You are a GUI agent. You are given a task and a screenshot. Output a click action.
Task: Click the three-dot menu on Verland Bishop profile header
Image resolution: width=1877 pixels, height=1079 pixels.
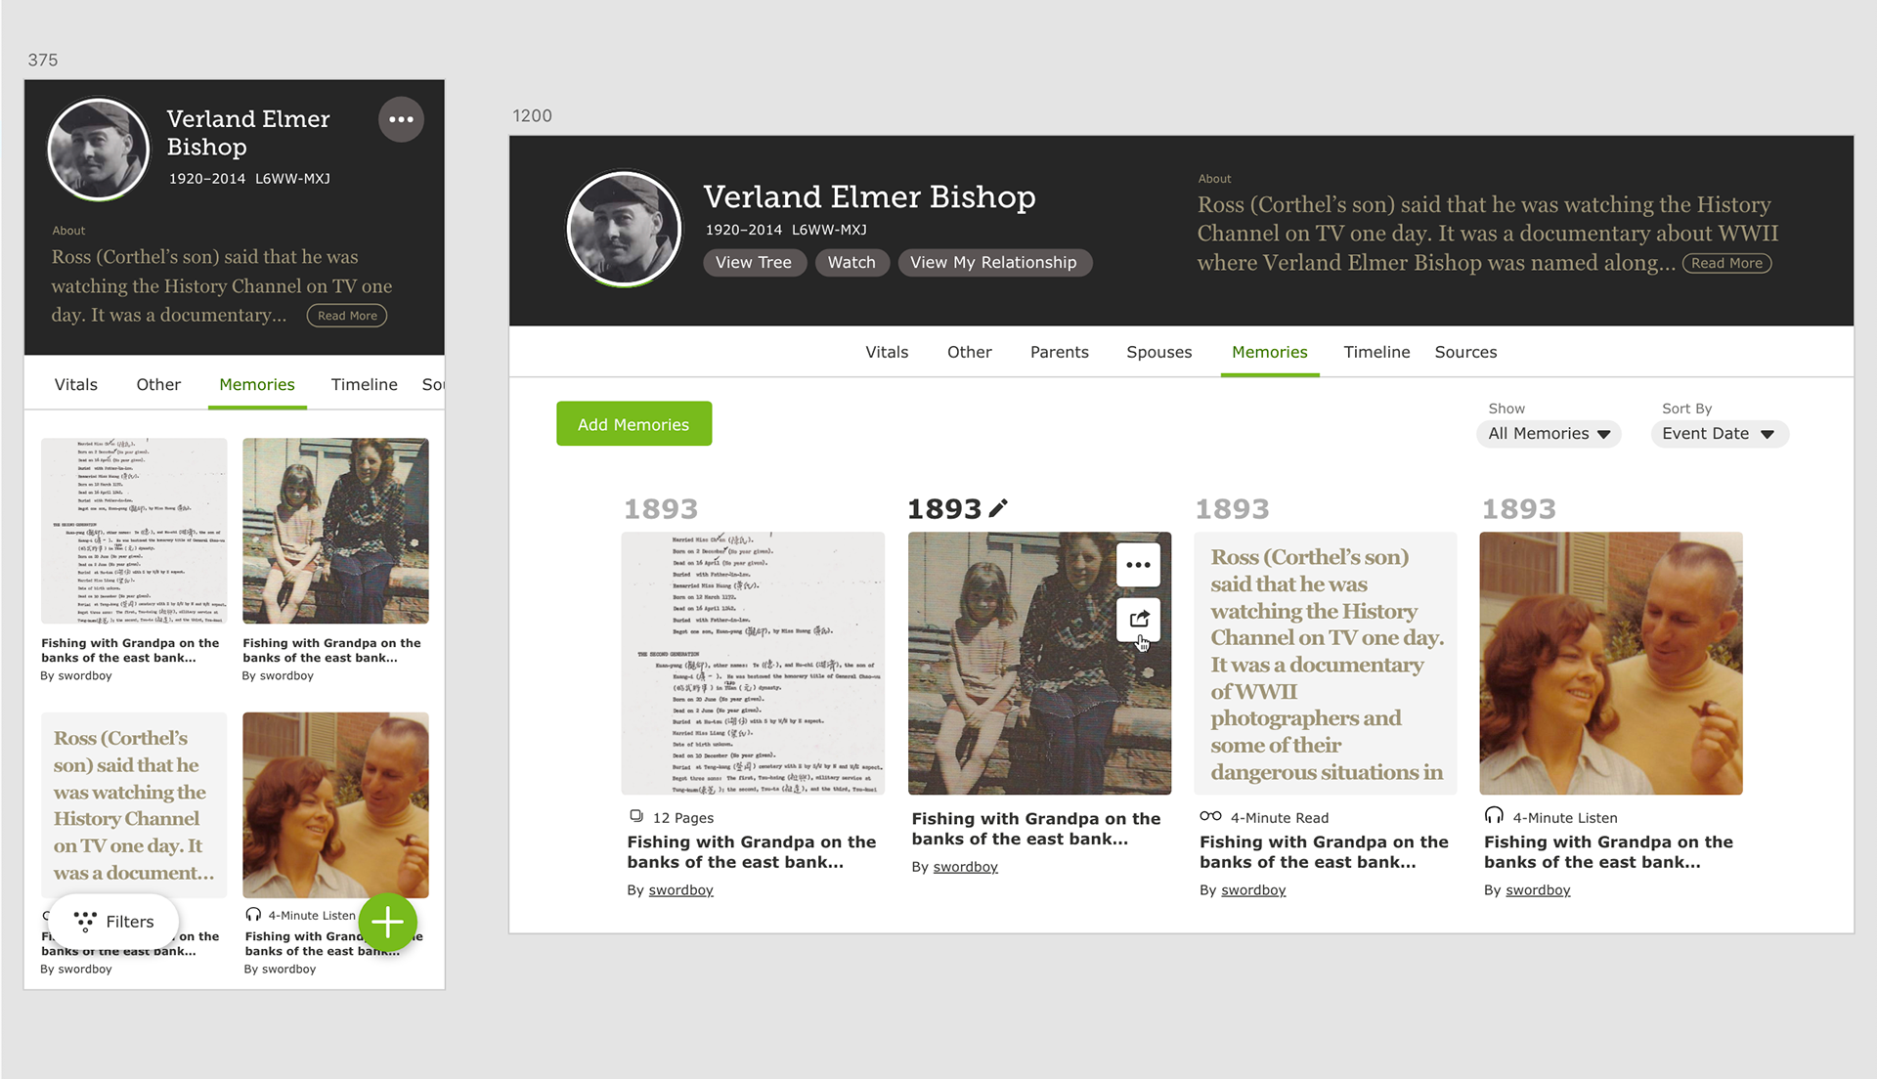coord(401,121)
